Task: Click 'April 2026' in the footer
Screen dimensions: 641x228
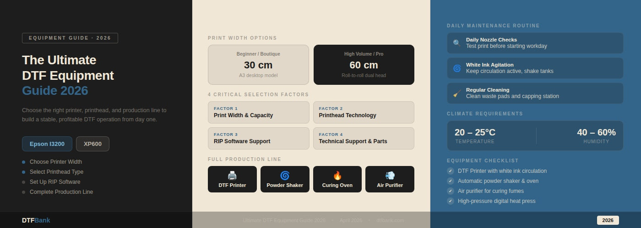Action: coord(351,220)
